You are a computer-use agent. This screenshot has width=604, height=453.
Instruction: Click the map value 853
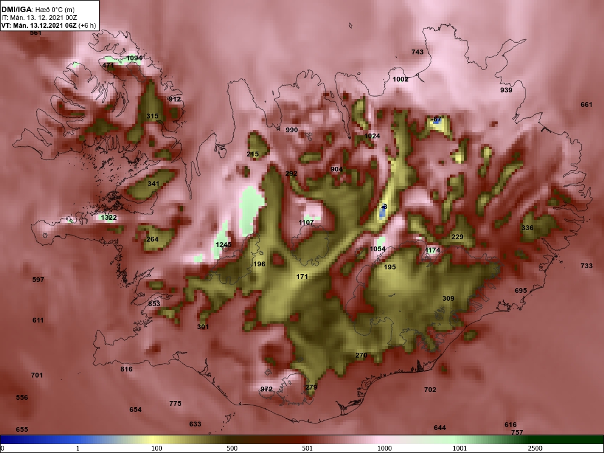coord(154,304)
